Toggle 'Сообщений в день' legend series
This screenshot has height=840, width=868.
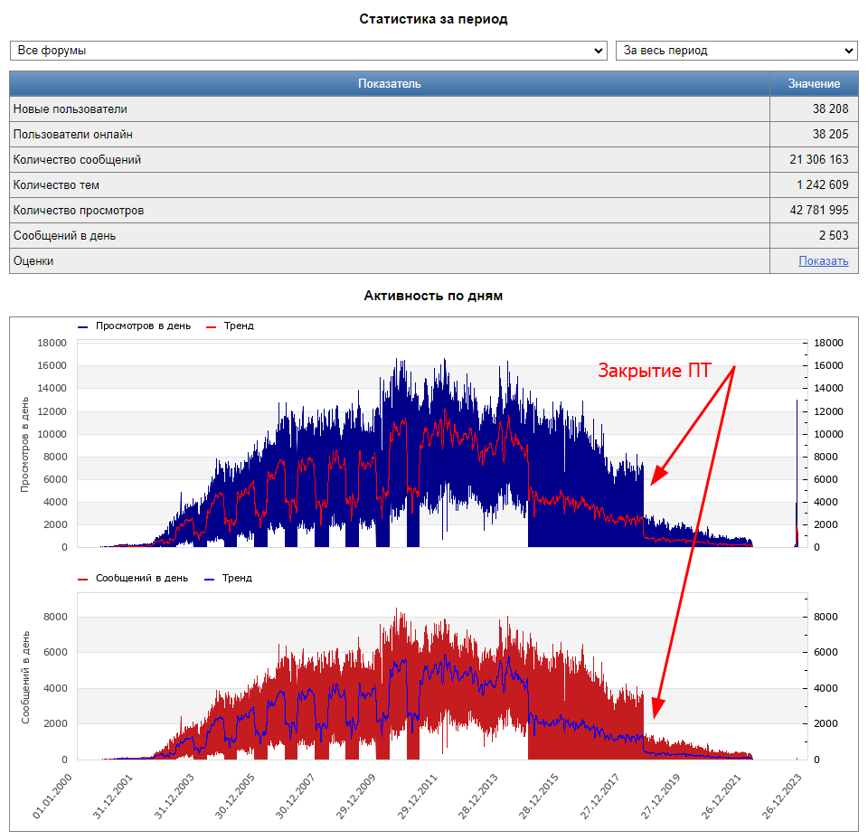point(141,578)
